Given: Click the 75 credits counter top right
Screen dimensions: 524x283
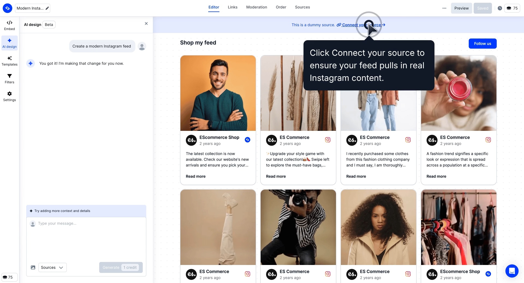Looking at the screenshot, I should [x=512, y=8].
